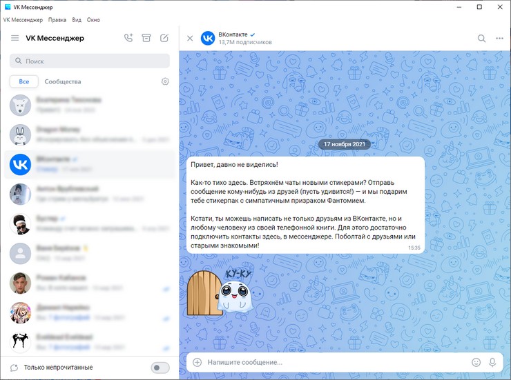511x380 pixels.
Task: Click the Поиск search field
Action: pos(90,61)
